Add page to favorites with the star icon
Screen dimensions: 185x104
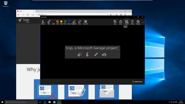tap(111, 15)
